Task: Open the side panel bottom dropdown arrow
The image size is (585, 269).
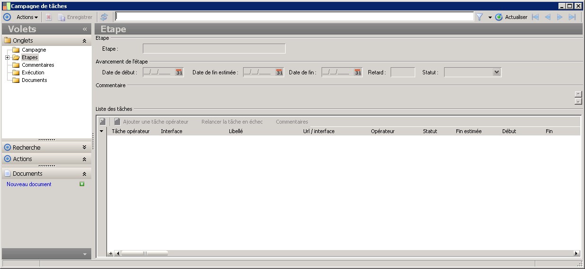Action: (85, 254)
